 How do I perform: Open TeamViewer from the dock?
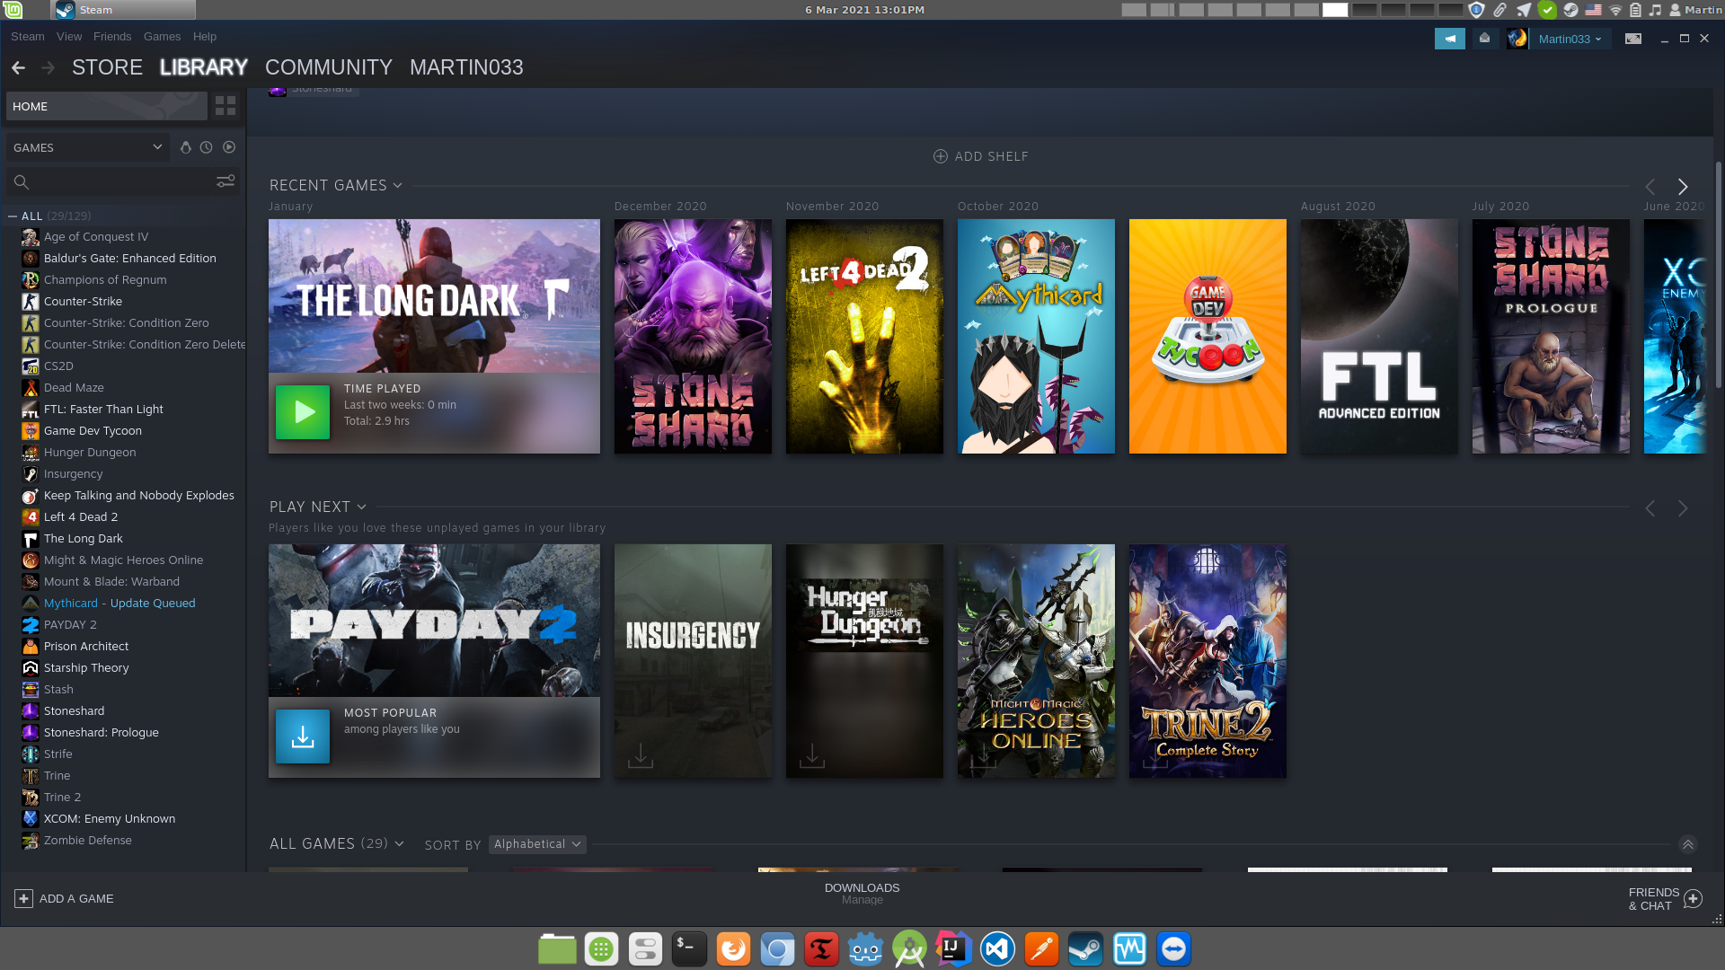[x=1173, y=948]
